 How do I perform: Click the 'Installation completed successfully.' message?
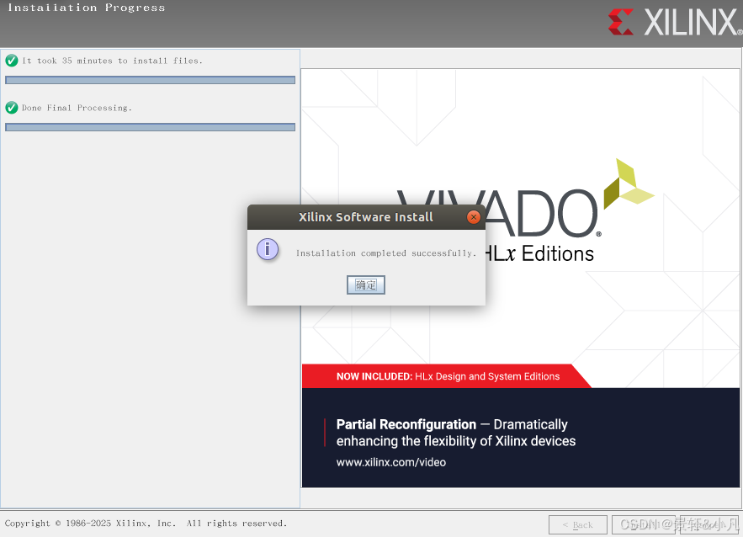386,253
